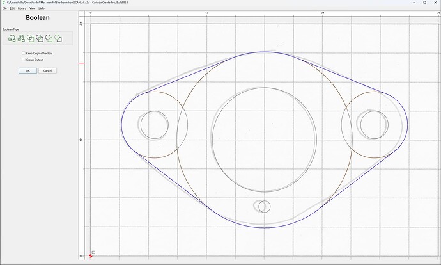This screenshot has width=441, height=265.
Task: Minimize the Carbide Create window
Action: tap(415, 3)
